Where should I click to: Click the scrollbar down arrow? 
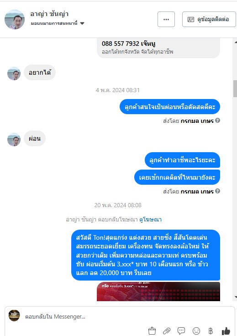pyautogui.click(x=235, y=297)
